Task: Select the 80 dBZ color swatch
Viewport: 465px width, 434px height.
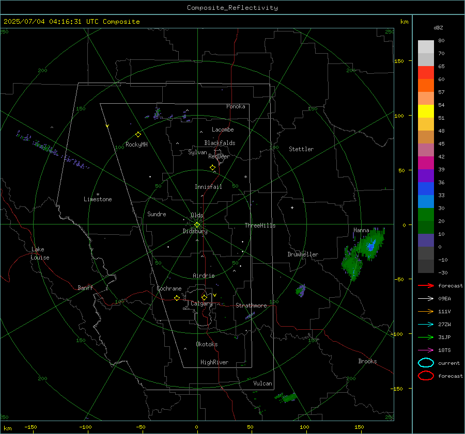Action: click(426, 46)
